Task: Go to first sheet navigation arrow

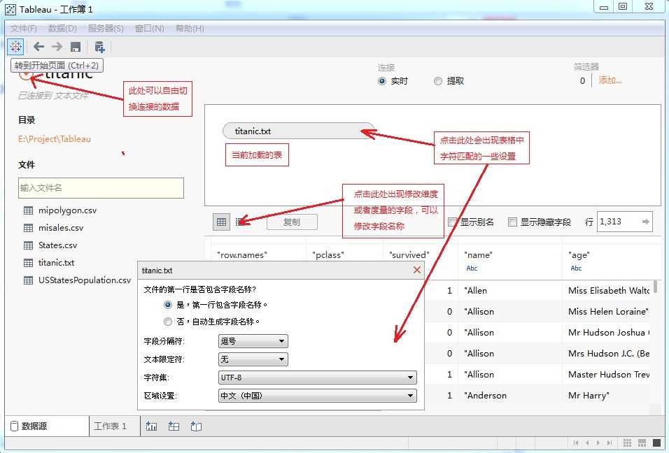Action: coord(575,443)
